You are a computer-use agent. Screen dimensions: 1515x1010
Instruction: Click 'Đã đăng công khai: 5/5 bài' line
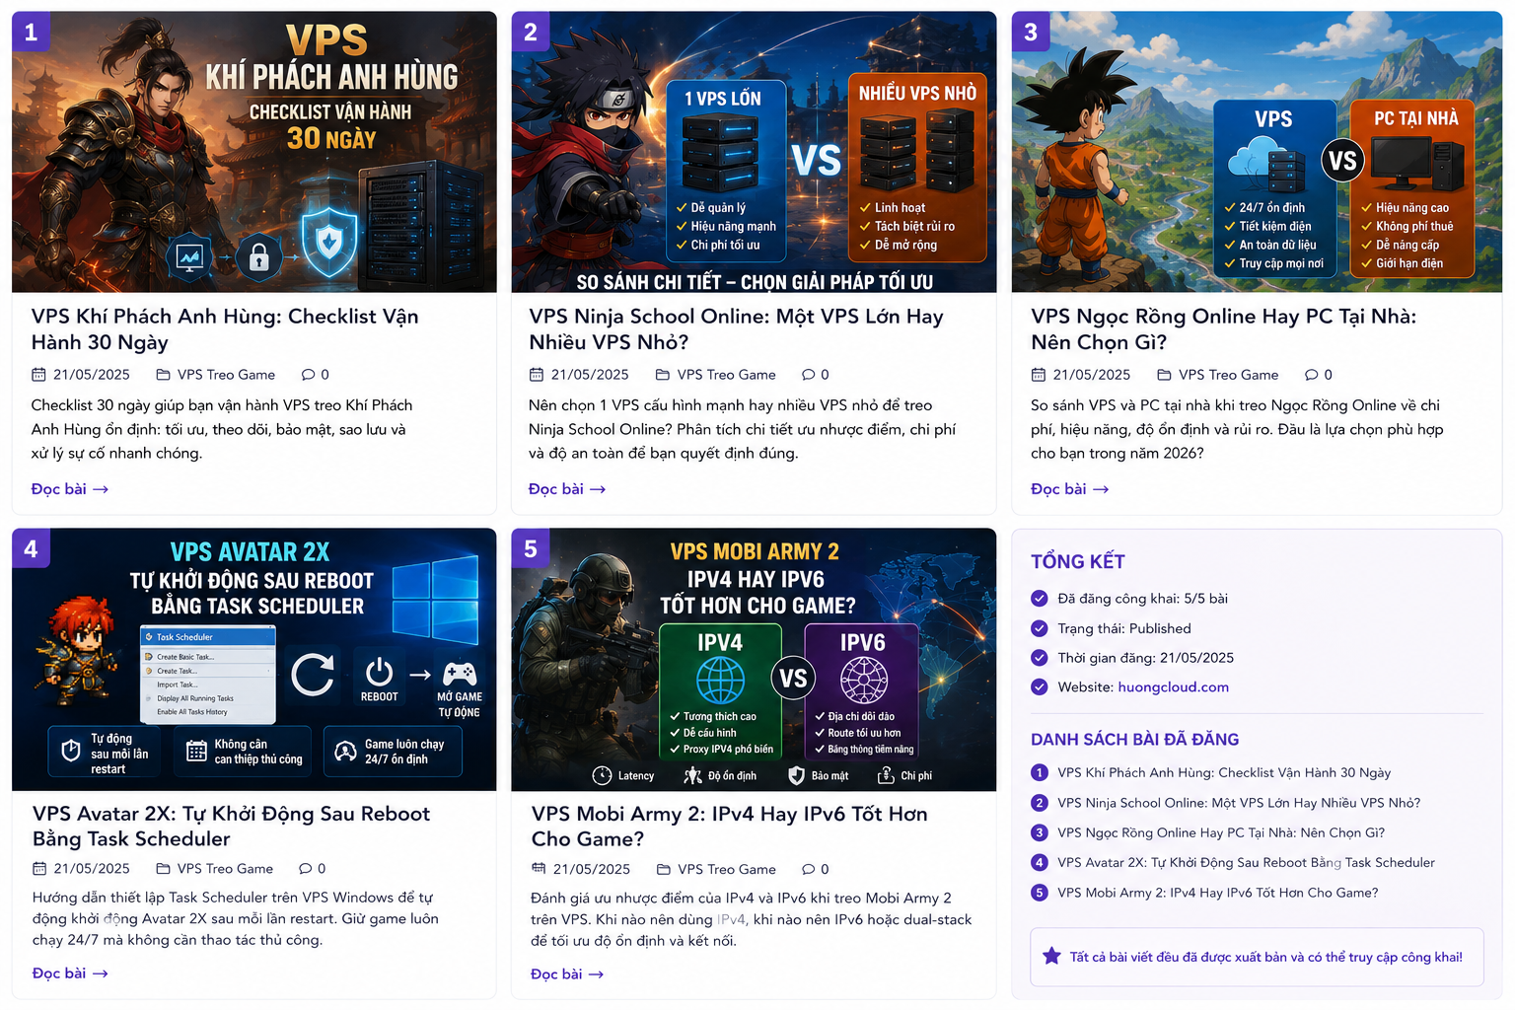pos(1129,599)
